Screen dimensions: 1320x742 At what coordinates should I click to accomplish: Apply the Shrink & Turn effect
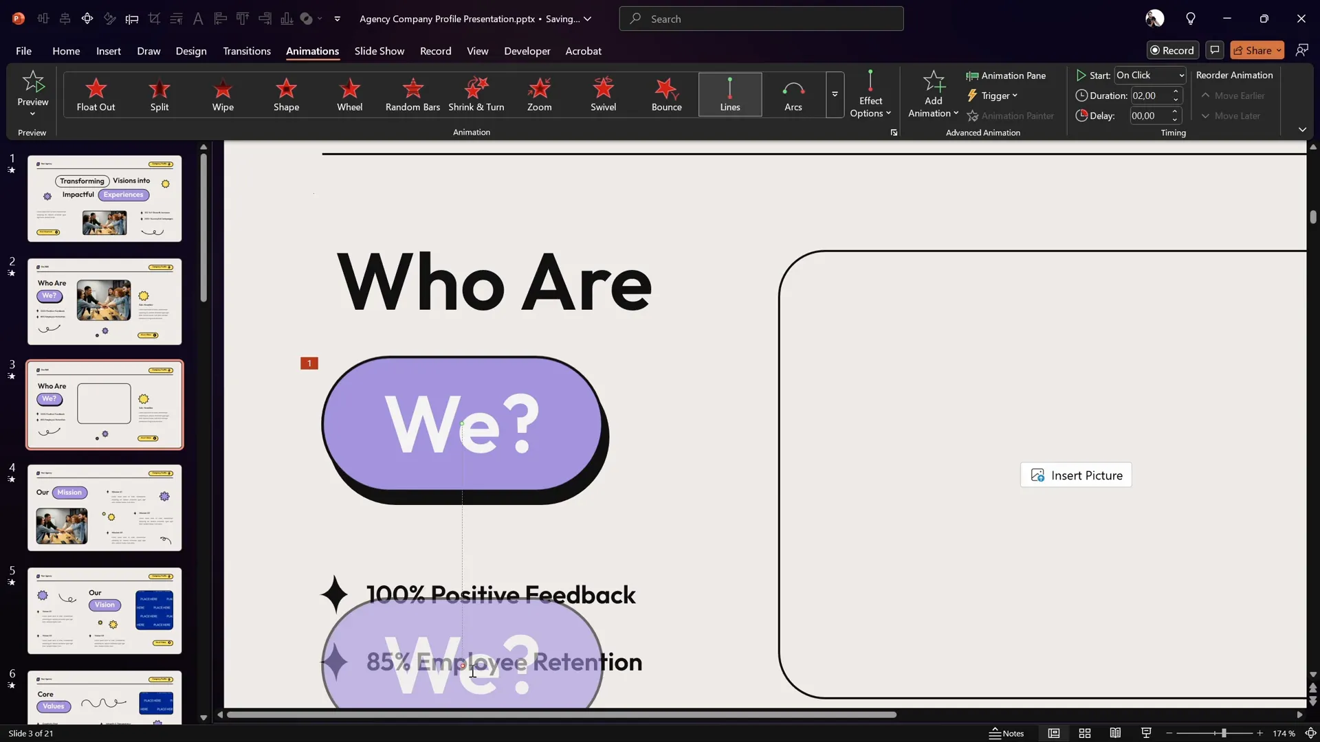pos(477,95)
